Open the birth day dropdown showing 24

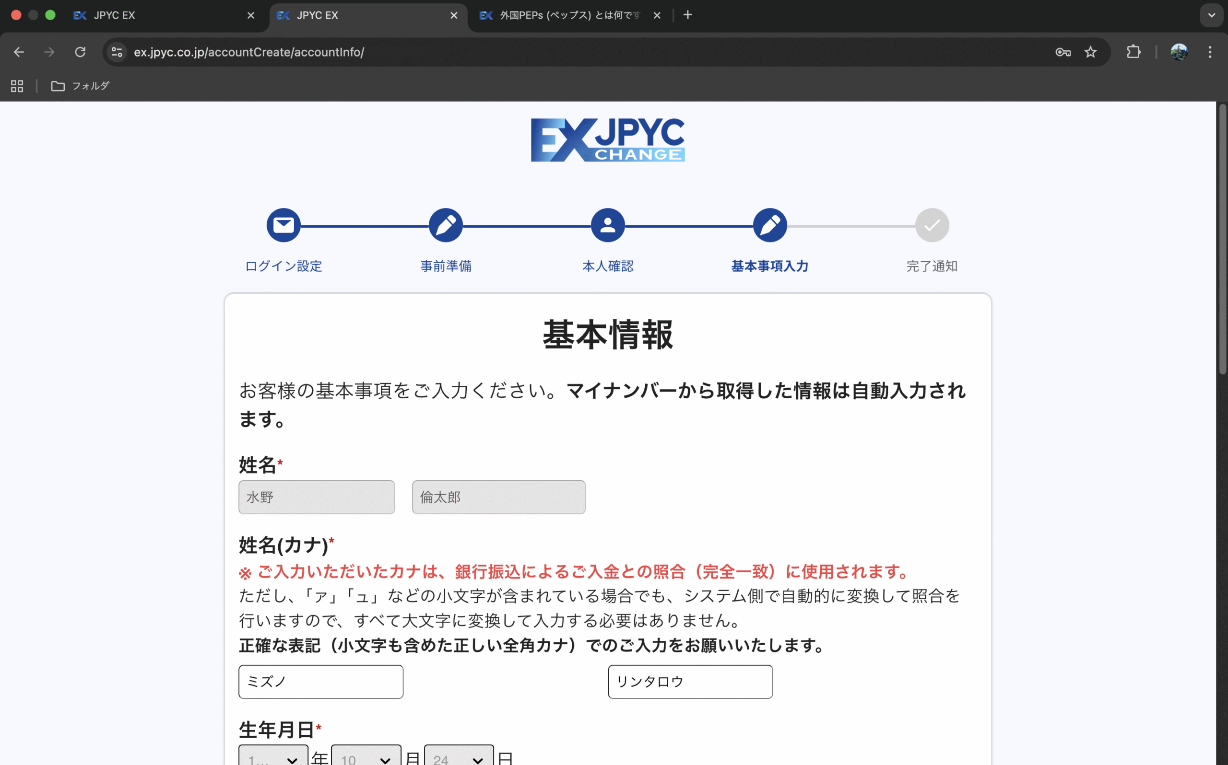tap(459, 757)
